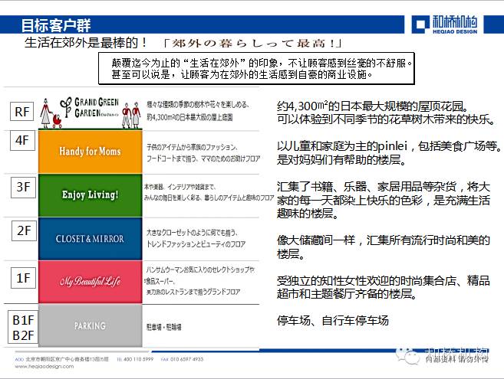
Task: Click the 1F floor label box
Action: 24,278
